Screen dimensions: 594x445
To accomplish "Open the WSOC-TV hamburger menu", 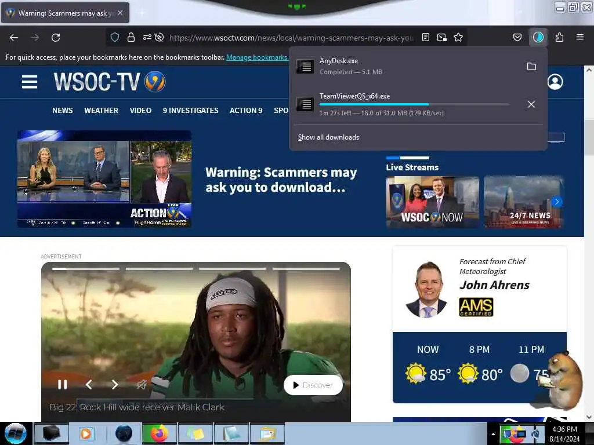I will 30,82.
